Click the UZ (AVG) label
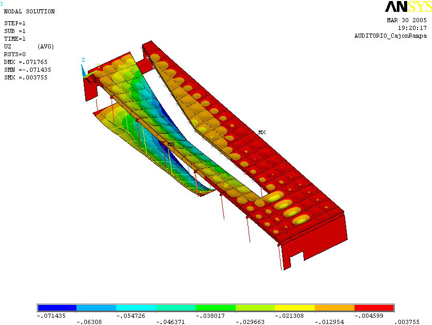 tap(29, 47)
